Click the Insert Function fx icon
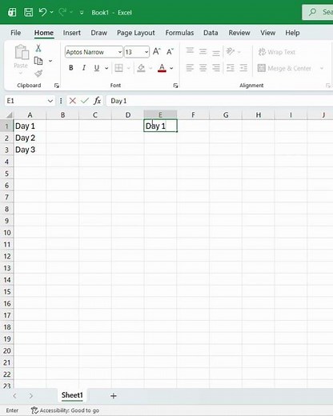Screen dimensions: 333x416 [97, 101]
